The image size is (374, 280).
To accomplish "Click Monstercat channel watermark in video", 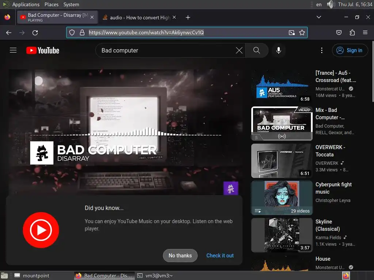I will pyautogui.click(x=231, y=188).
